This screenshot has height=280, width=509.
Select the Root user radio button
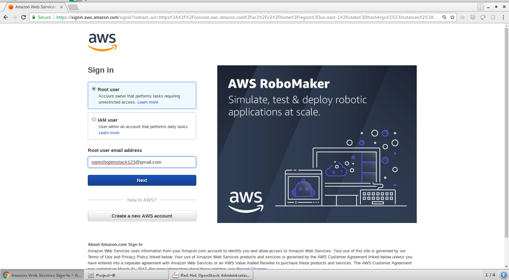pos(94,89)
